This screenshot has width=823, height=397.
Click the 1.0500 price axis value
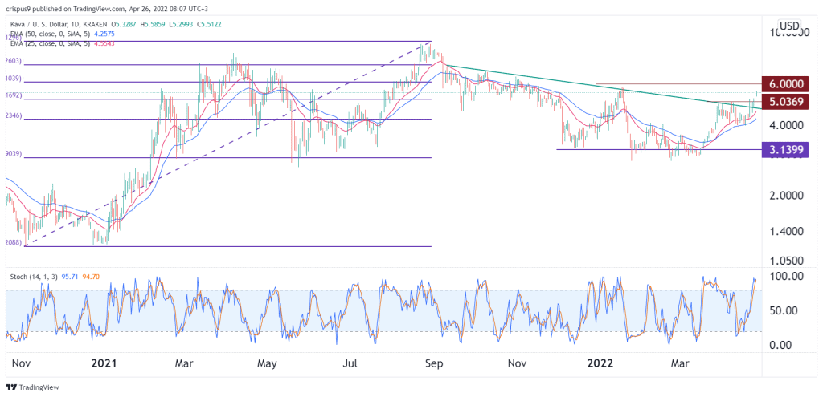tap(784, 261)
